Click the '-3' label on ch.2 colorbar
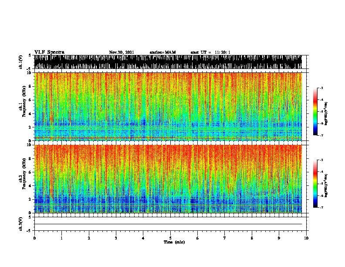This screenshot has width=345, height=267. pos(321,160)
